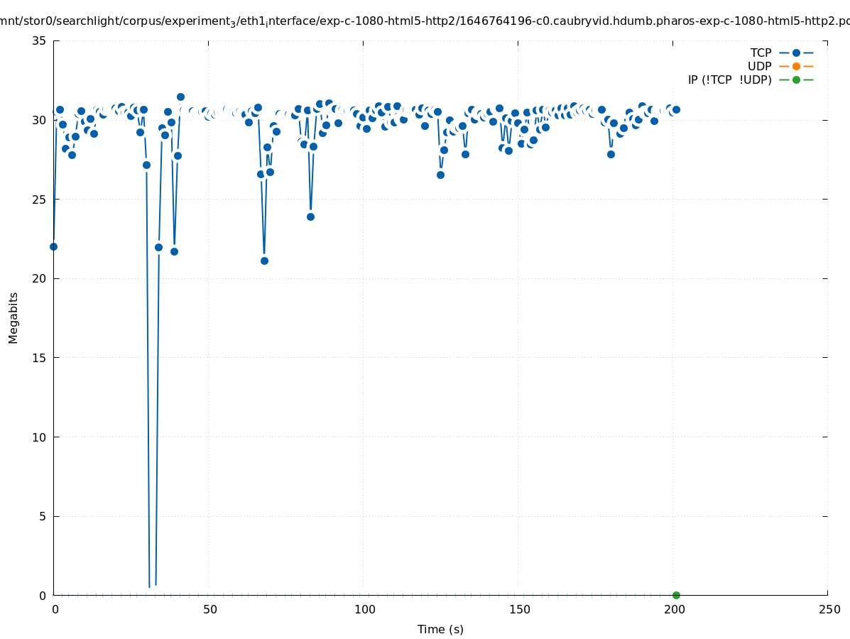The height and width of the screenshot is (639, 850).
Task: Click the green data point at 200 seconds
Action: (x=676, y=595)
